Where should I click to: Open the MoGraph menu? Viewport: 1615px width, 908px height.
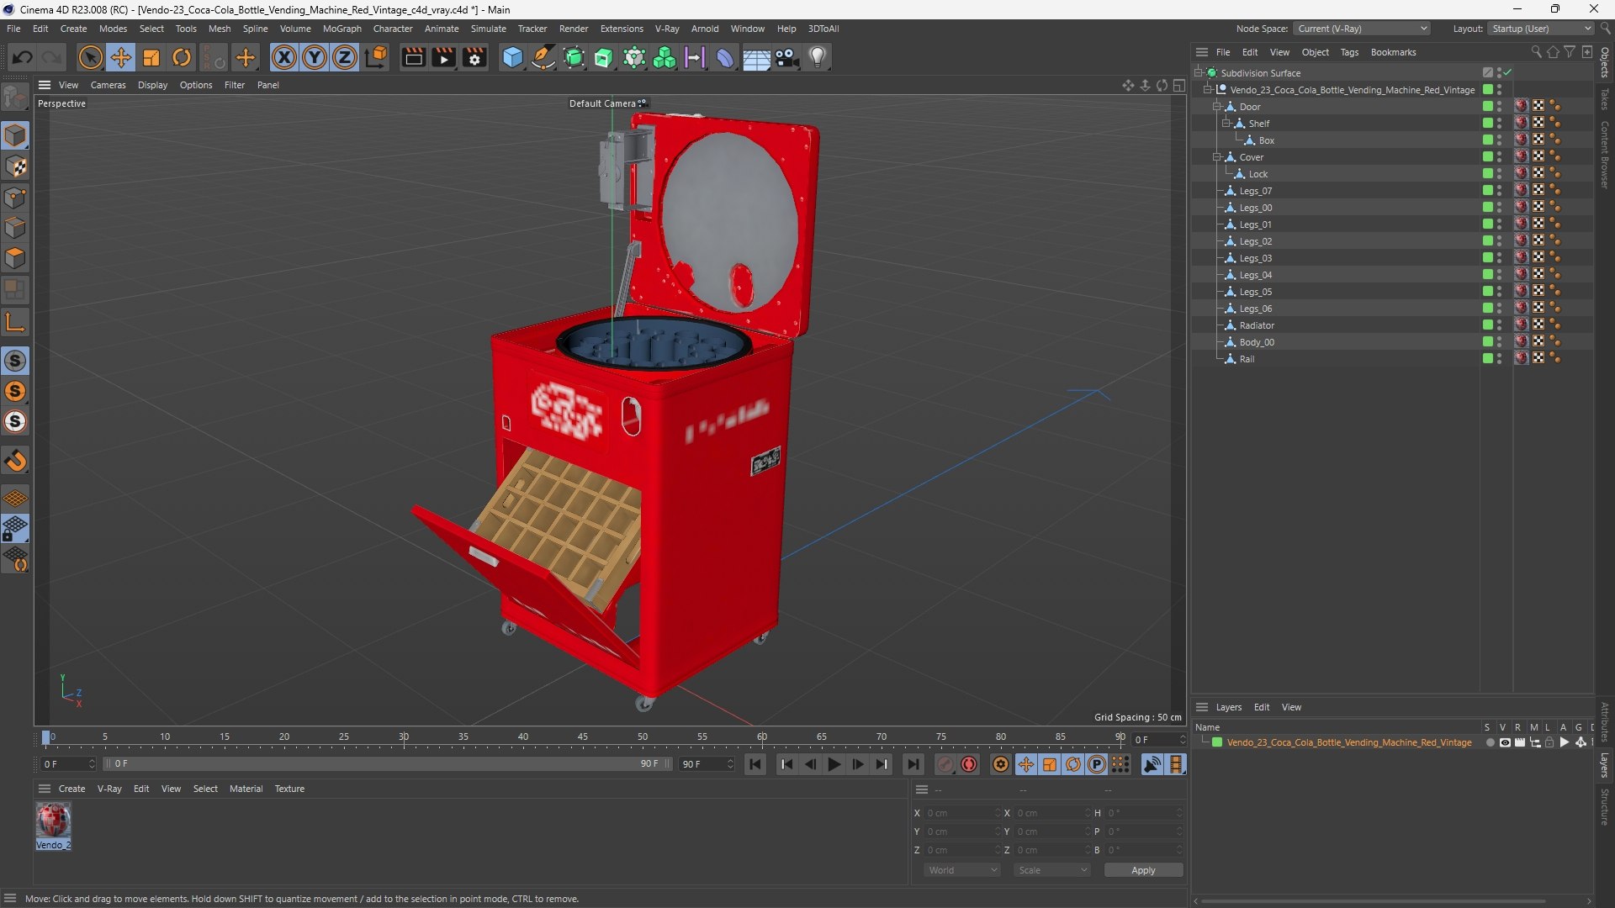tap(342, 29)
